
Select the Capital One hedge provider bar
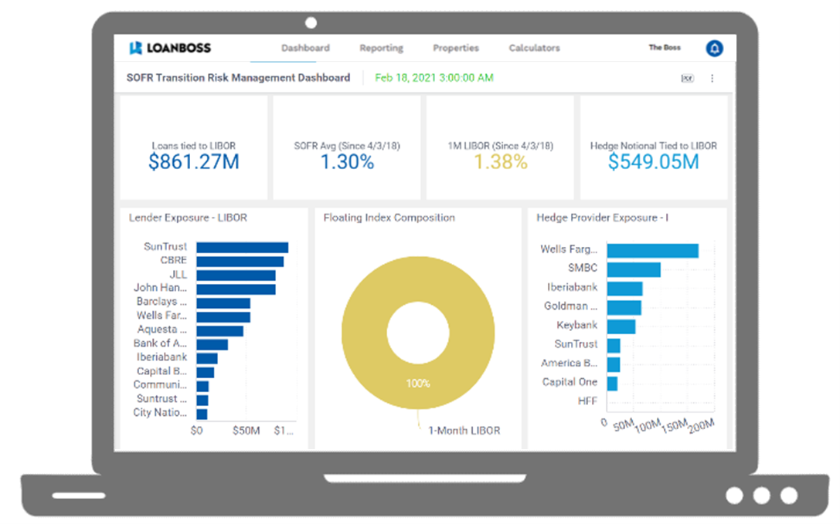pyautogui.click(x=612, y=384)
